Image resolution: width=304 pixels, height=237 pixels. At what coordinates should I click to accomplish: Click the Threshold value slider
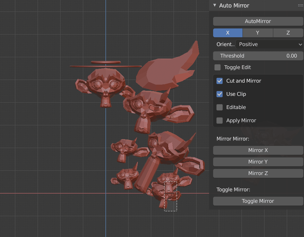pos(258,56)
